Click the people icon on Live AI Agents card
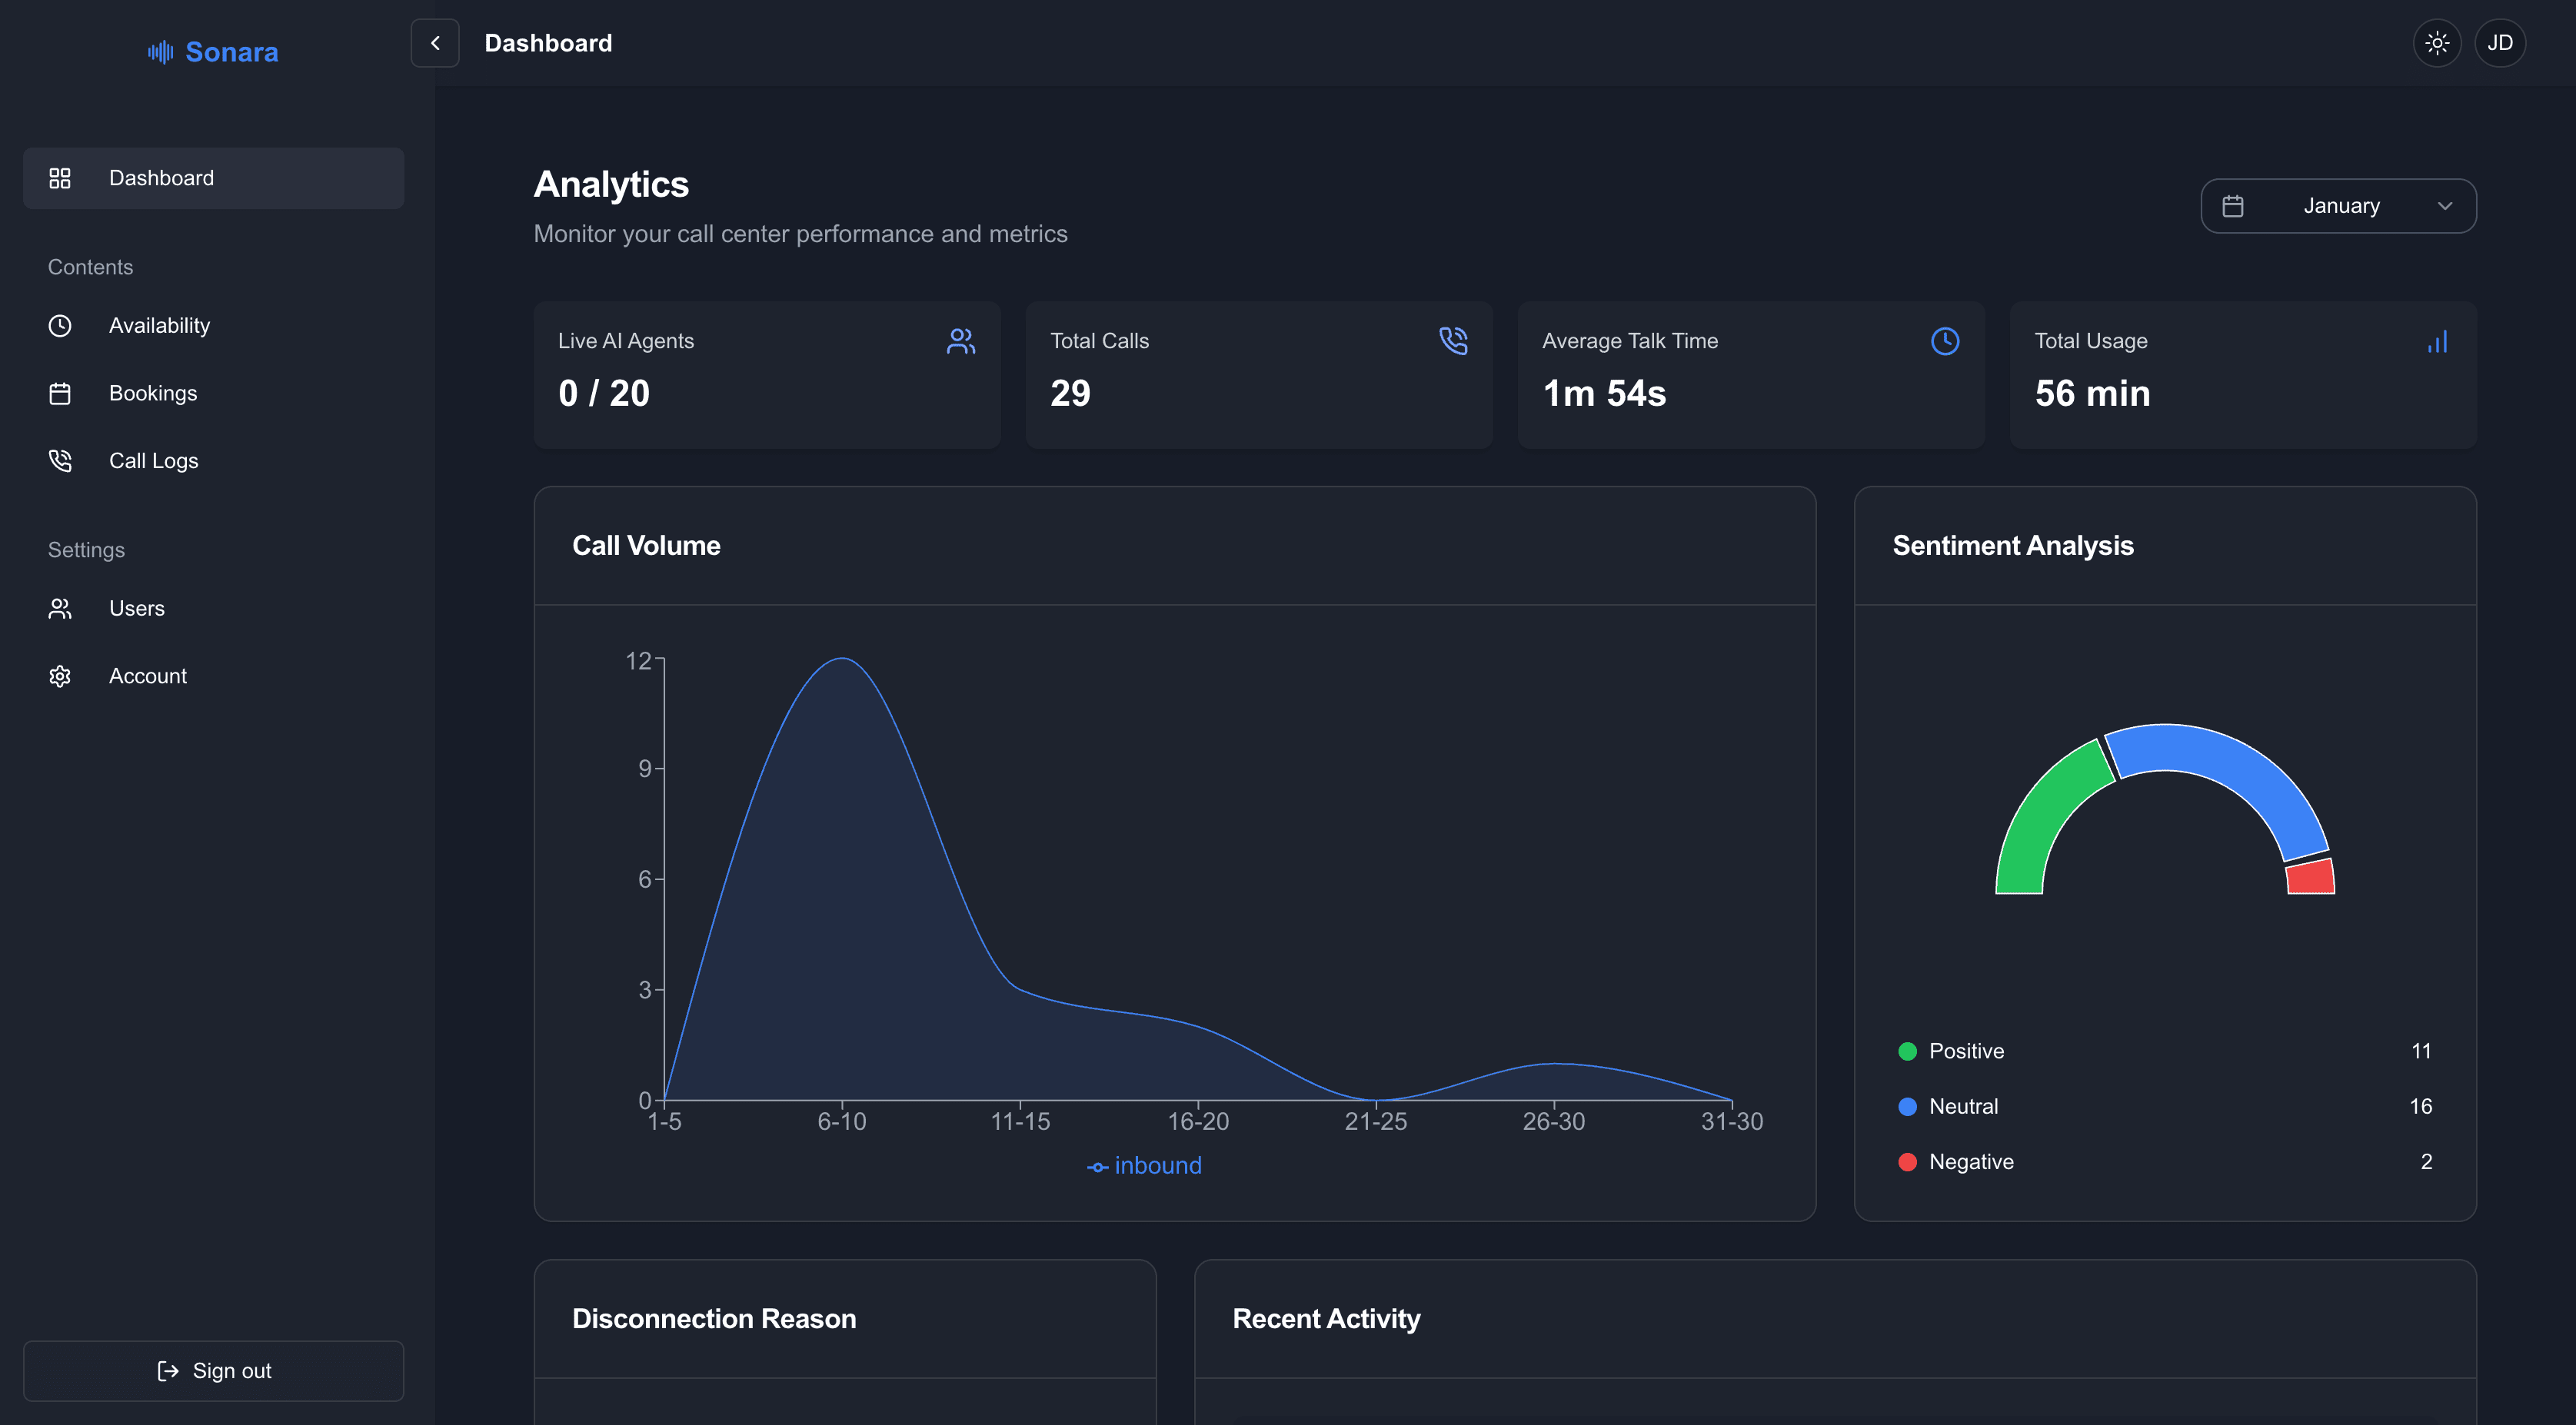 click(960, 342)
